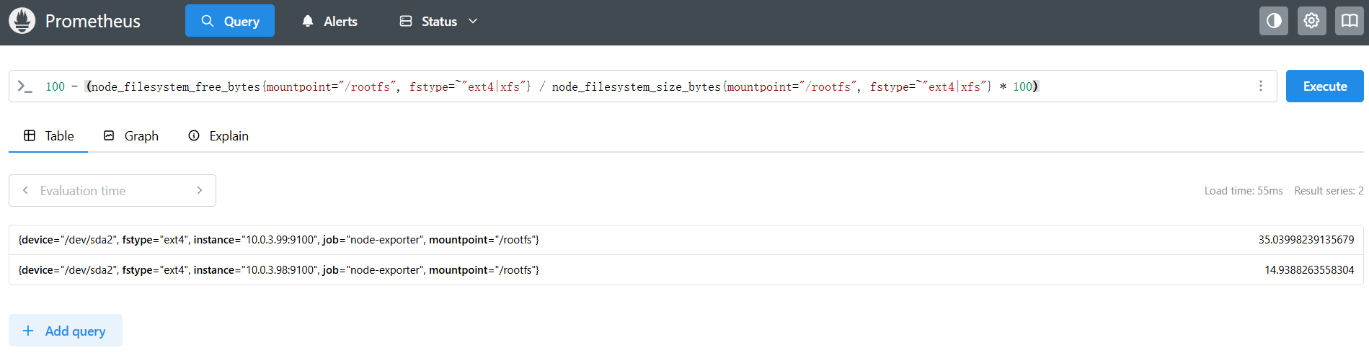
Task: Step evaluation time backward with left chevron
Action: pos(25,190)
